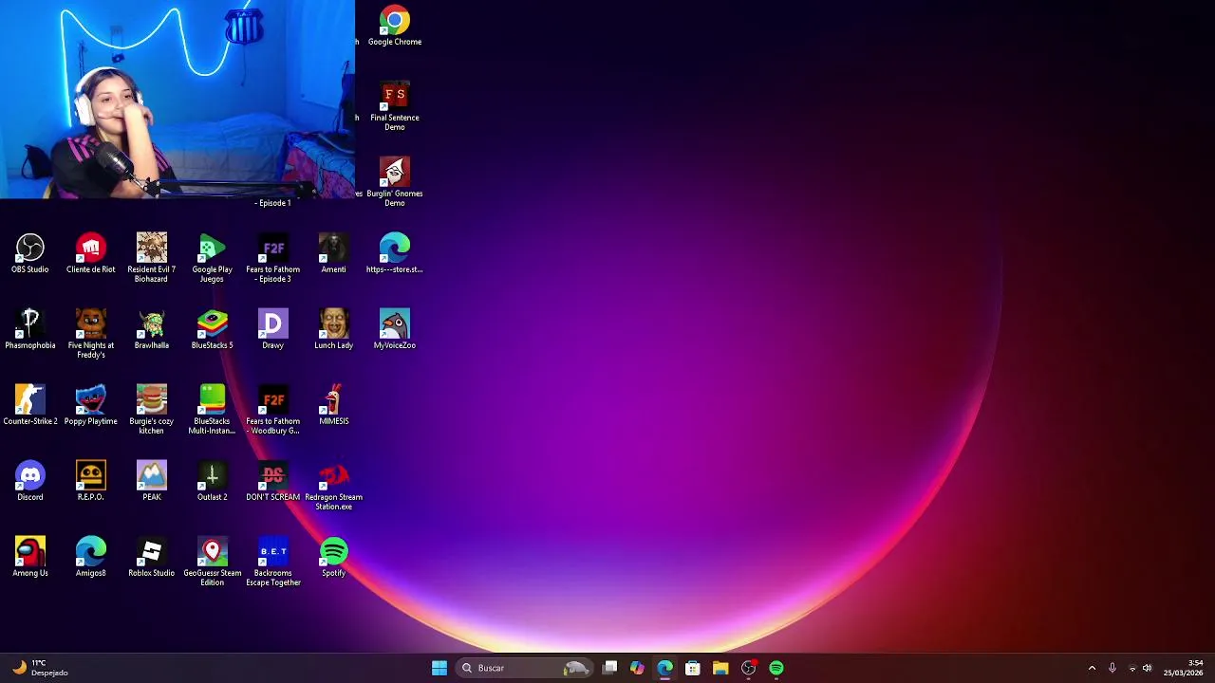Switch to OBS Studio in taskbar
Viewport: 1215px width, 683px height.
(749, 668)
